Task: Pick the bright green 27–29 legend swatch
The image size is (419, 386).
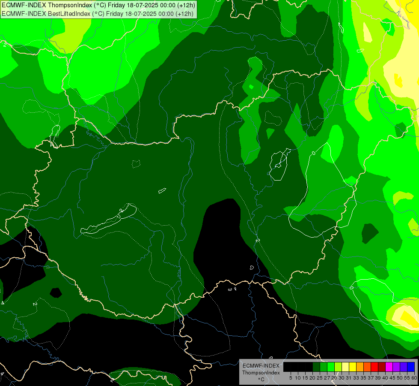Action: coord(331,367)
